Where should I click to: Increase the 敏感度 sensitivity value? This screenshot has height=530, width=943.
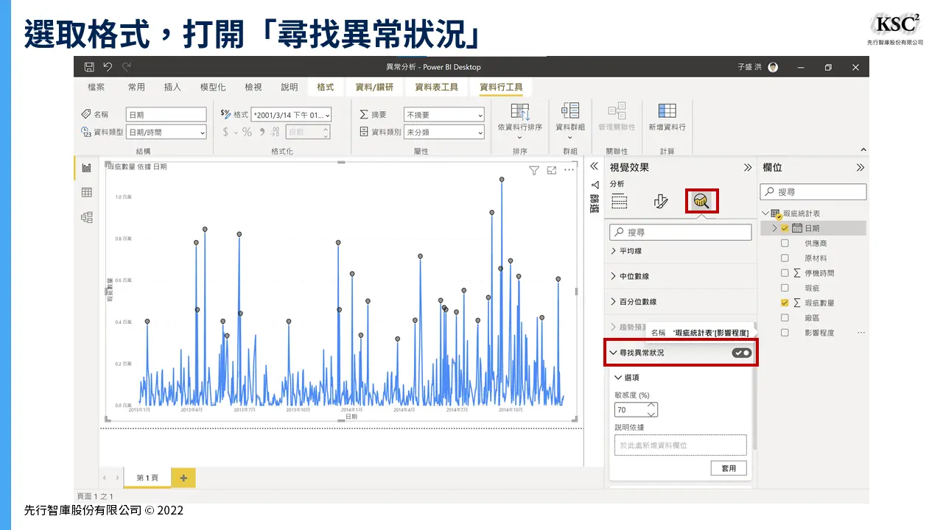651,406
